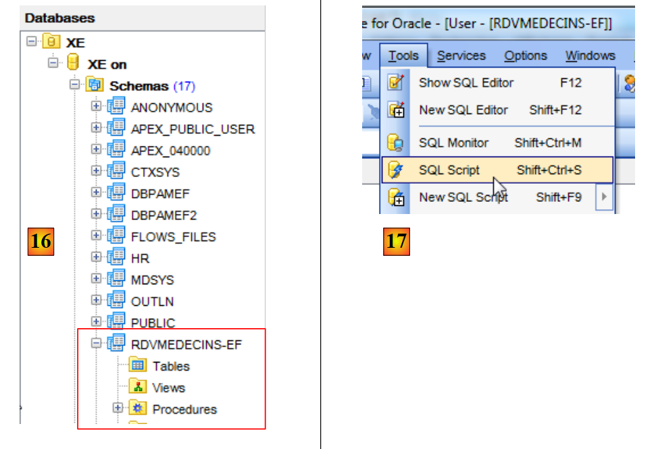Open the Options menu
The width and height of the screenshot is (654, 449).
click(526, 55)
